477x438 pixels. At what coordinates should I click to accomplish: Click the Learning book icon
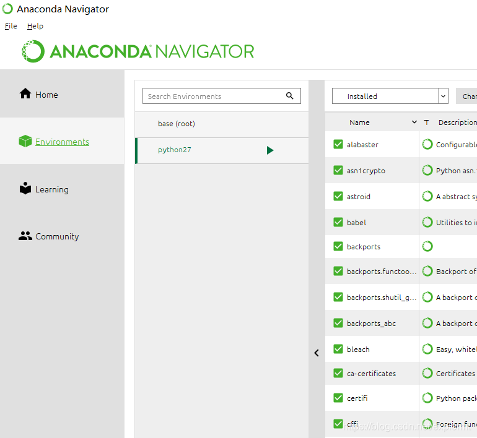point(25,188)
